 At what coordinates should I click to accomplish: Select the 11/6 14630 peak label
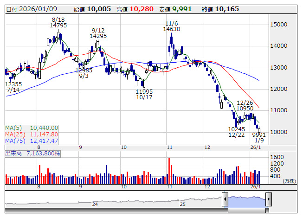[x=171, y=26]
